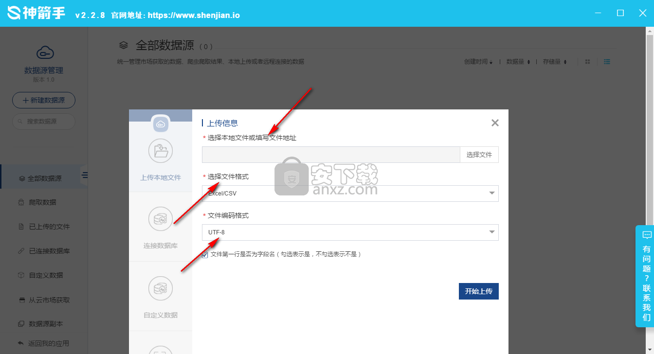Open 爬取数据 in the sidebar
Viewport: 654px width, 354px height.
[x=43, y=202]
